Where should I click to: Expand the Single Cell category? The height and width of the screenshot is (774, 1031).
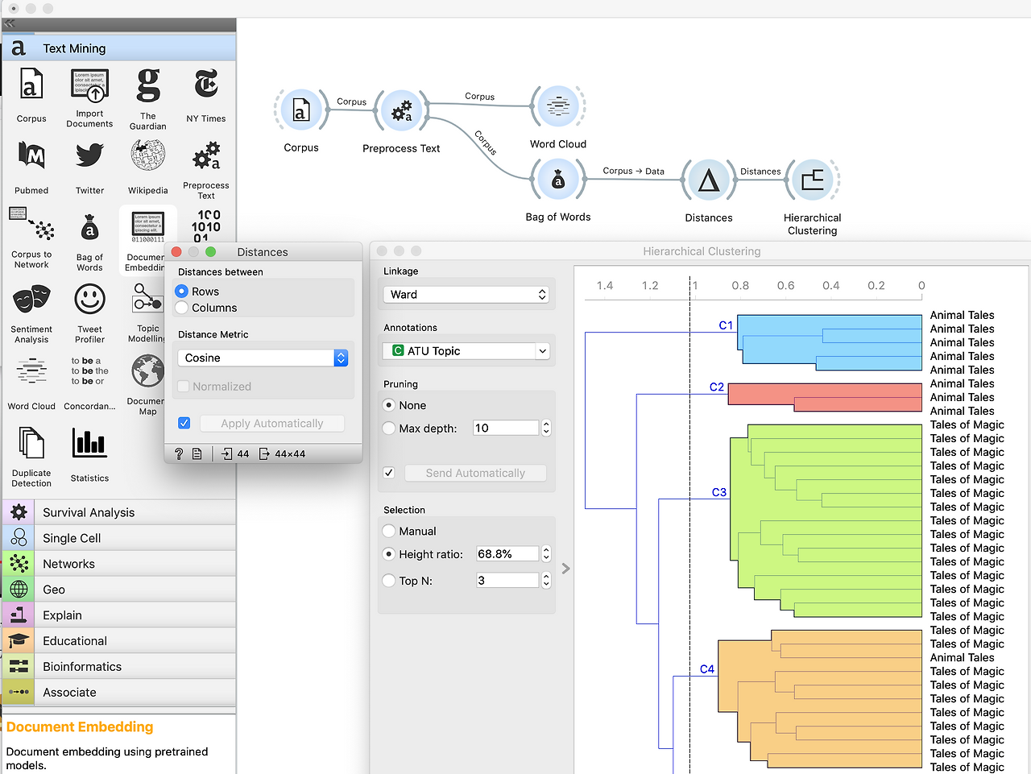pyautogui.click(x=119, y=538)
